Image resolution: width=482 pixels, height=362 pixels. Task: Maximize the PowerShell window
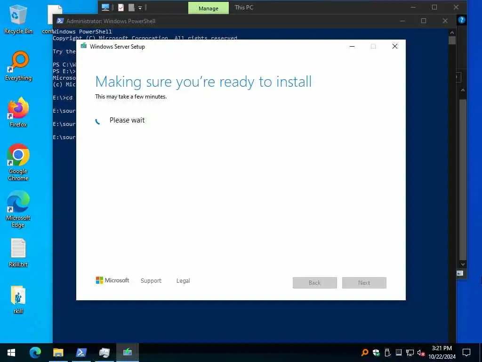[424, 21]
